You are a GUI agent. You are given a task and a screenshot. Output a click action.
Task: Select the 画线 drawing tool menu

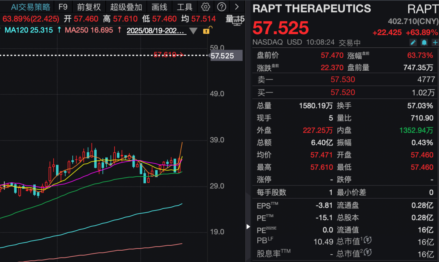coord(159,7)
